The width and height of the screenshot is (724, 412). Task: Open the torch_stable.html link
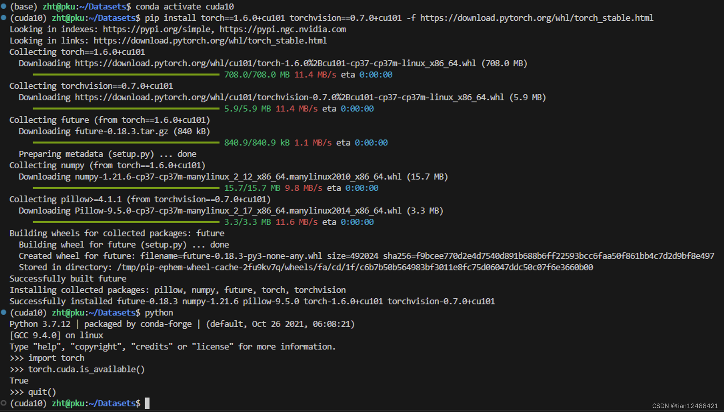pos(536,18)
